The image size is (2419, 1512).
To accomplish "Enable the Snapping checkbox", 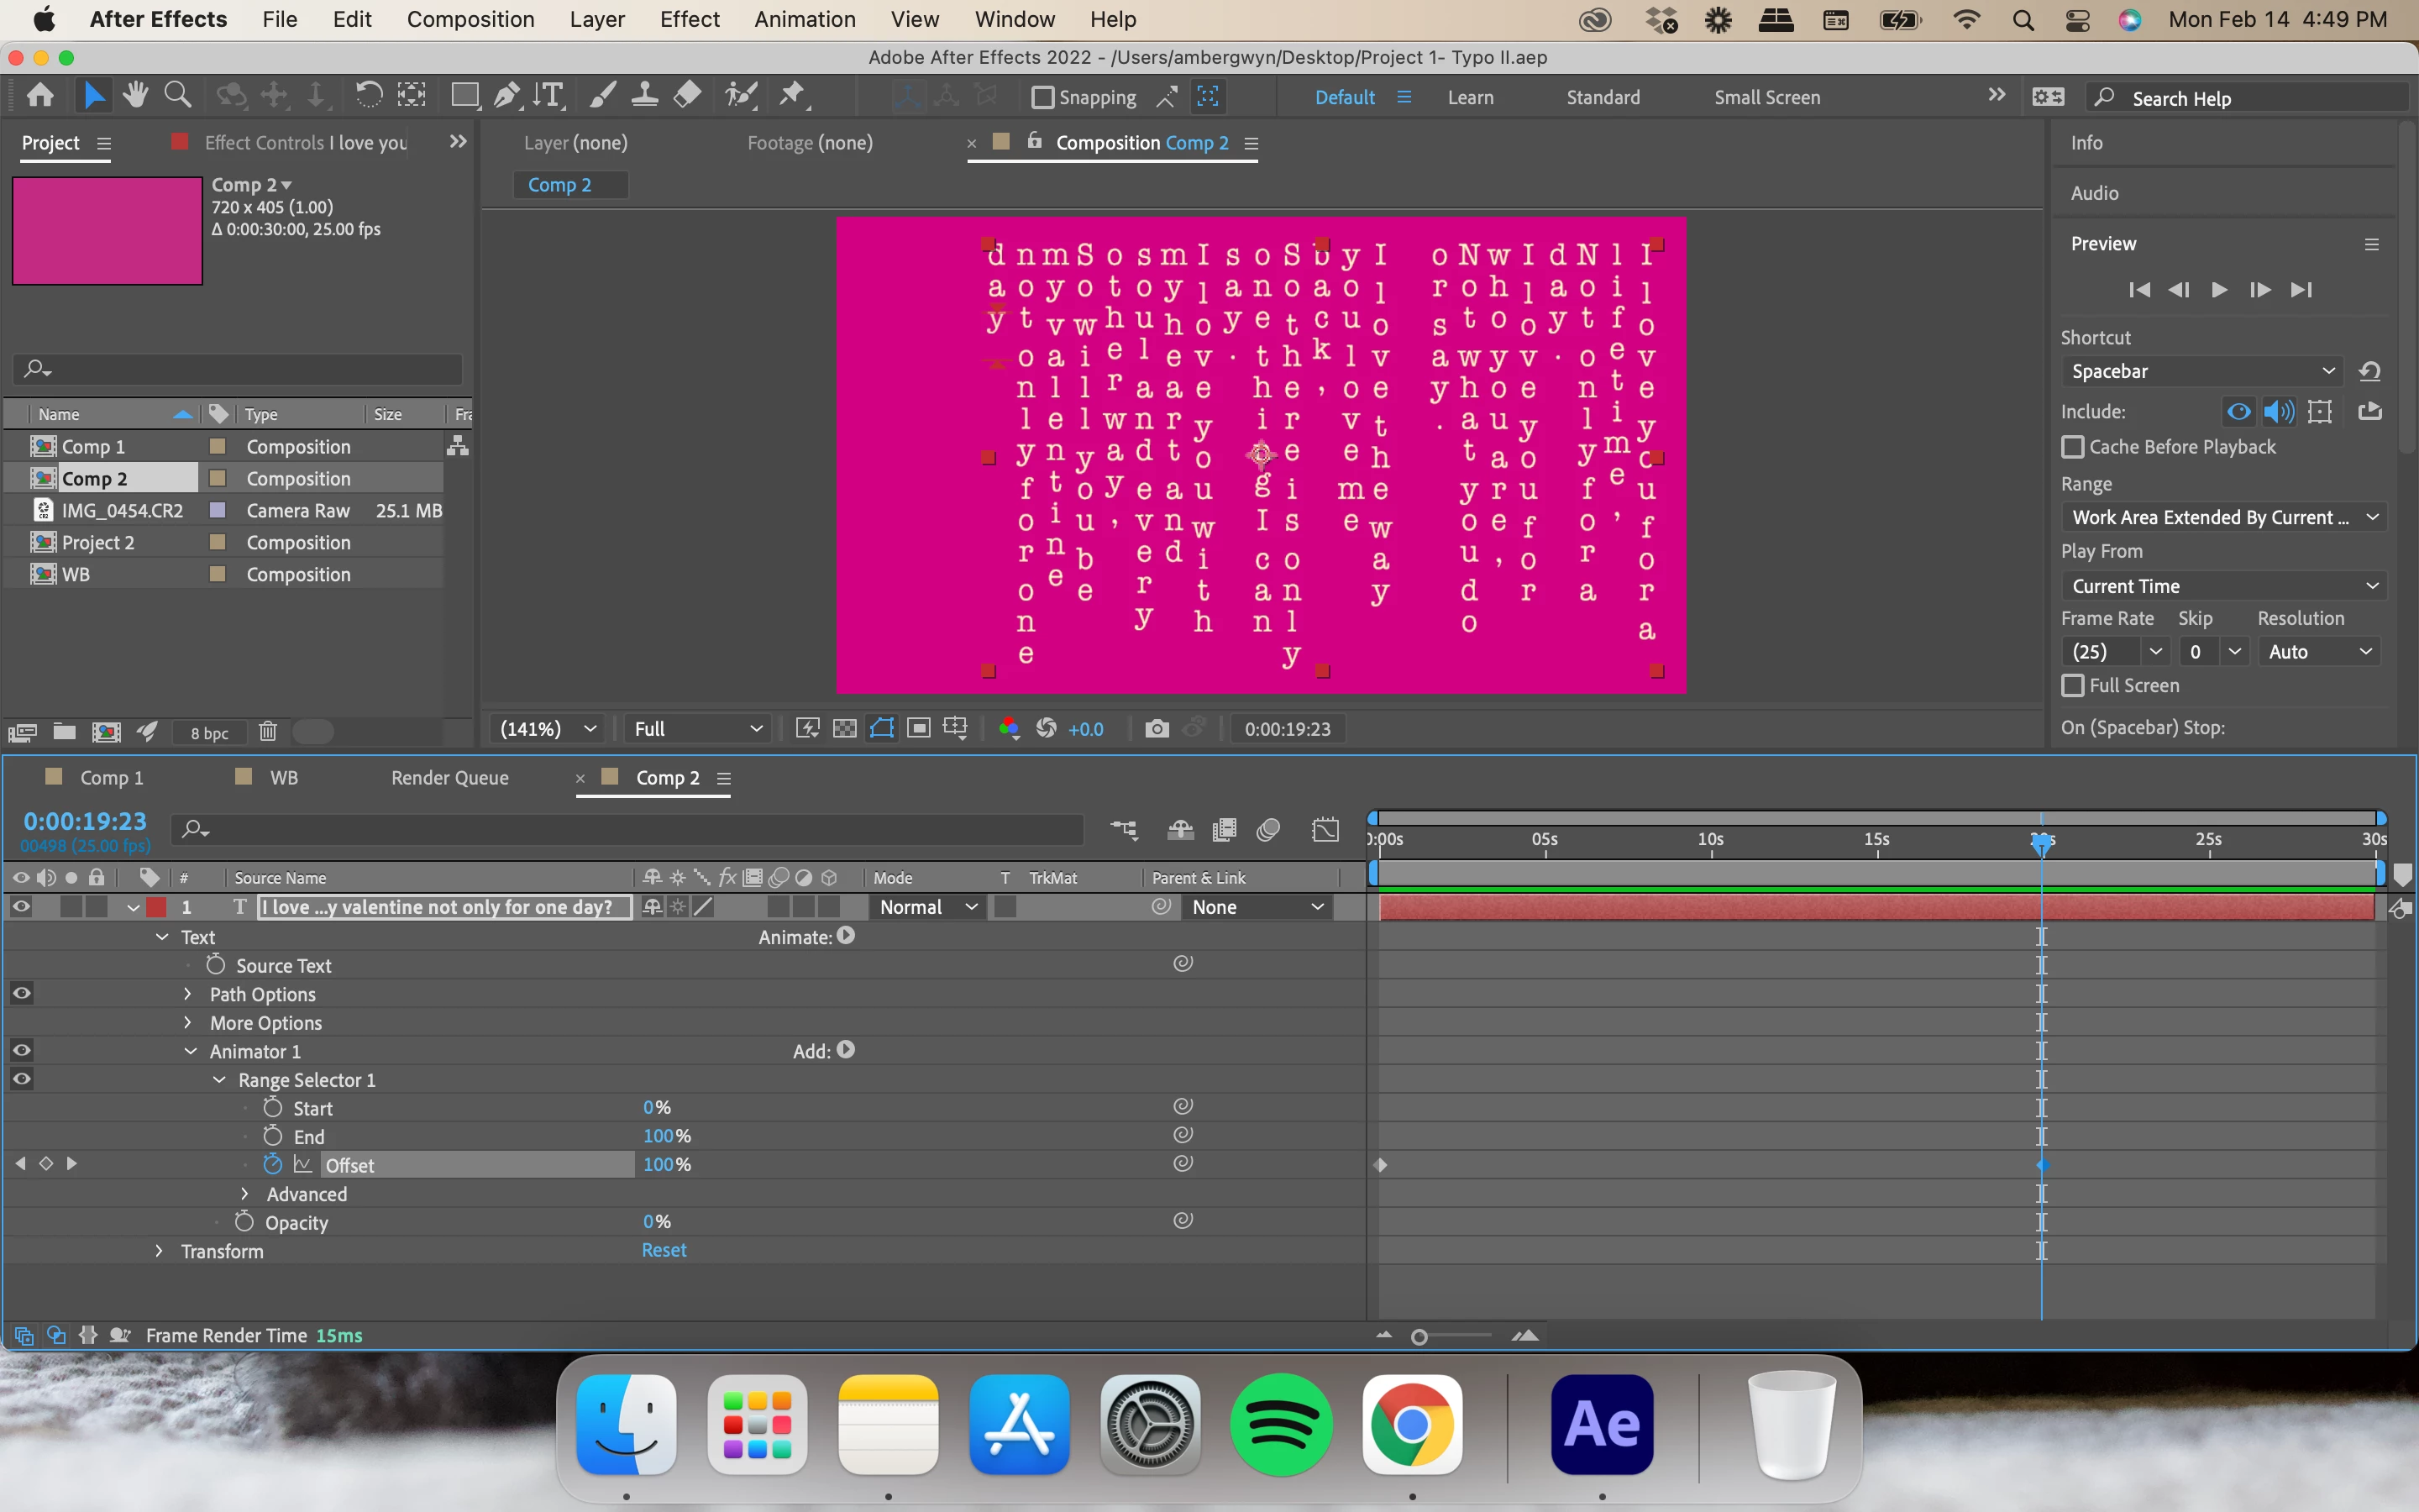I will click(x=1042, y=97).
